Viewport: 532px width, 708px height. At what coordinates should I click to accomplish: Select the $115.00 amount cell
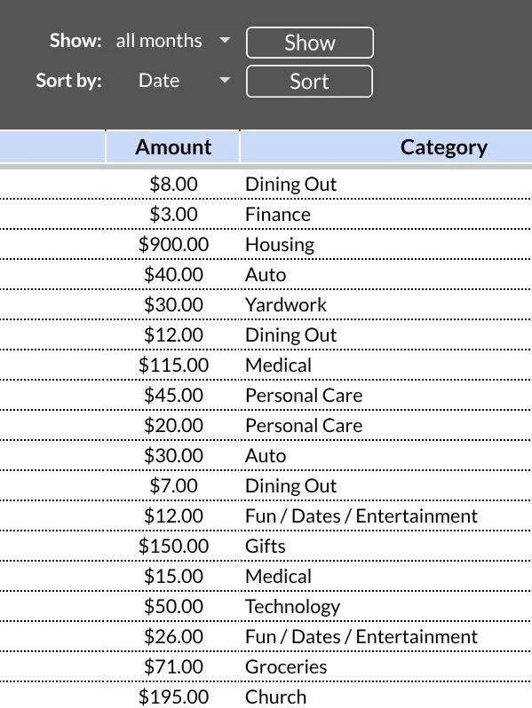tap(173, 365)
